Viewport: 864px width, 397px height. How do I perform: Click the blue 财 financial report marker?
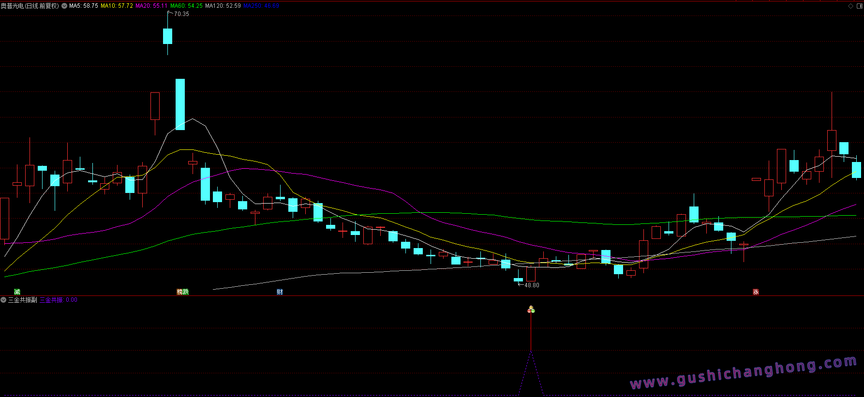(x=280, y=292)
